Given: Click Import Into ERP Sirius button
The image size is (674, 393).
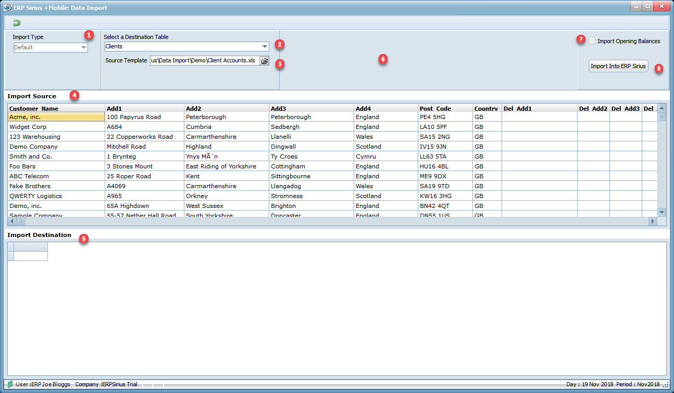Looking at the screenshot, I should [x=618, y=66].
